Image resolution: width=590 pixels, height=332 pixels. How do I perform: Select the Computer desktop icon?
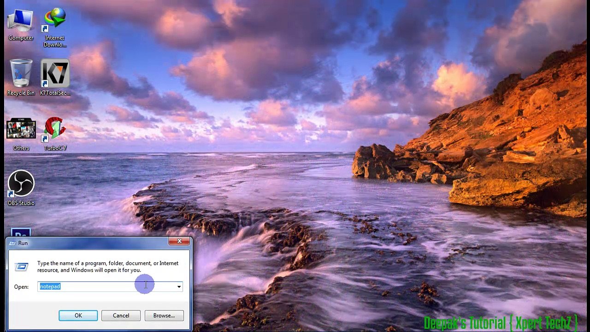tap(21, 25)
